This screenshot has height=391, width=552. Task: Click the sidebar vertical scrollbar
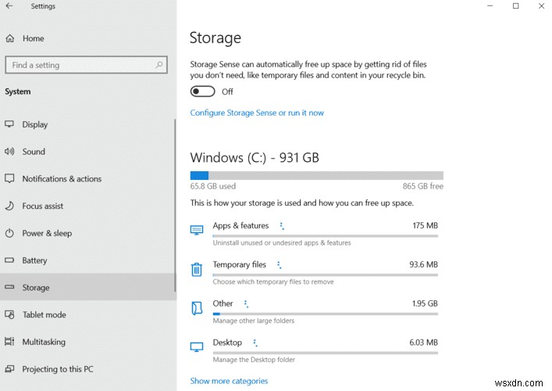(175, 205)
